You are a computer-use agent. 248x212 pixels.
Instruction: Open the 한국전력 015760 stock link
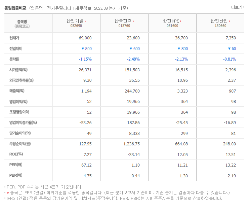point(124,23)
